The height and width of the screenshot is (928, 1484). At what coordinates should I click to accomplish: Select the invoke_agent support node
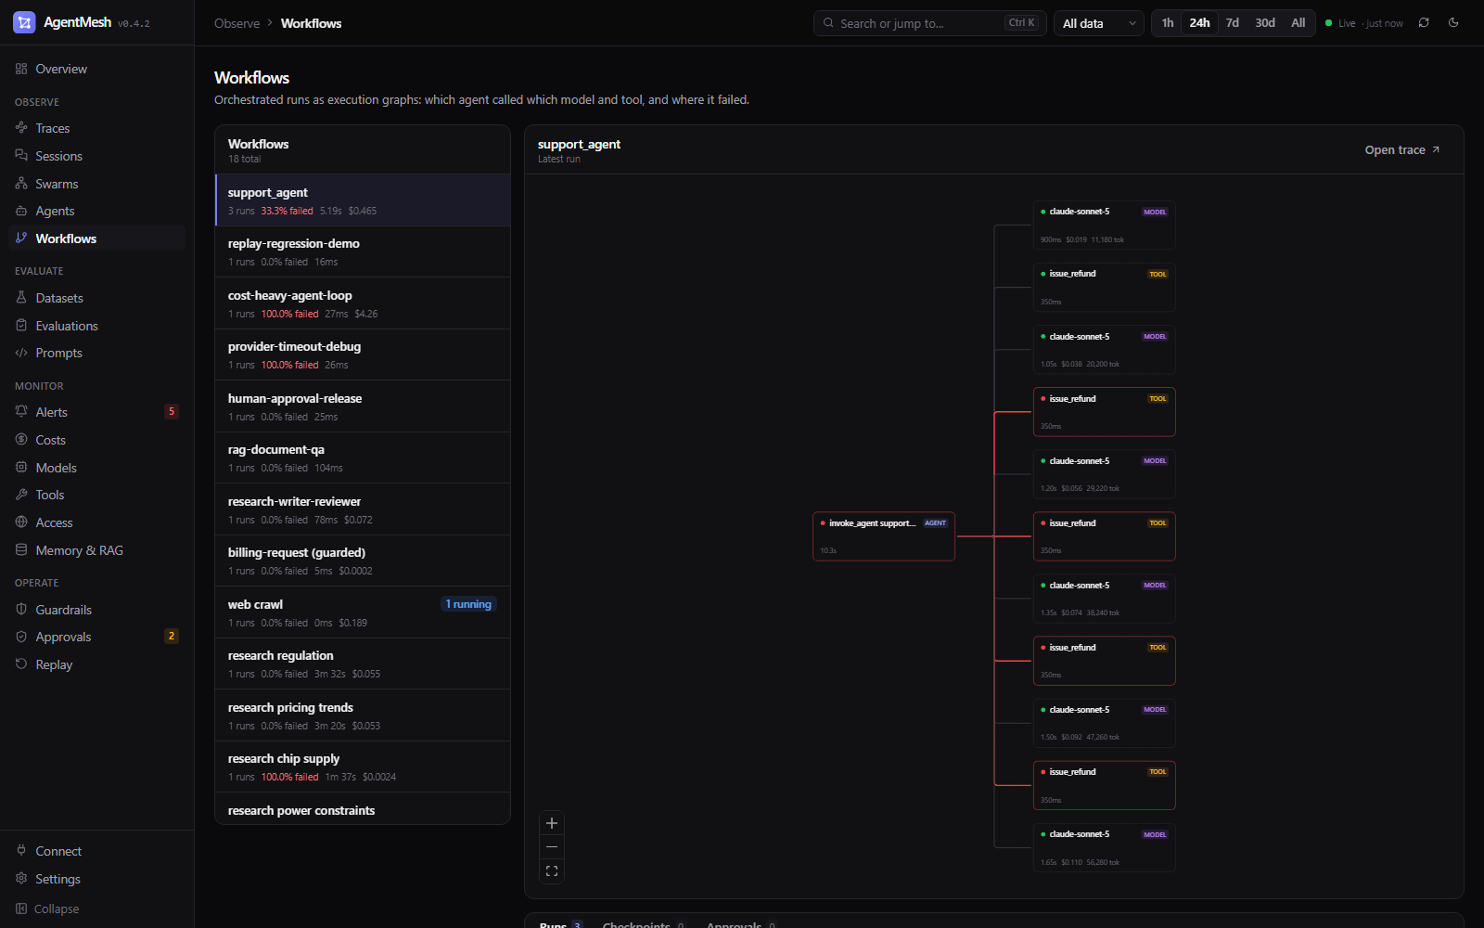(884, 536)
